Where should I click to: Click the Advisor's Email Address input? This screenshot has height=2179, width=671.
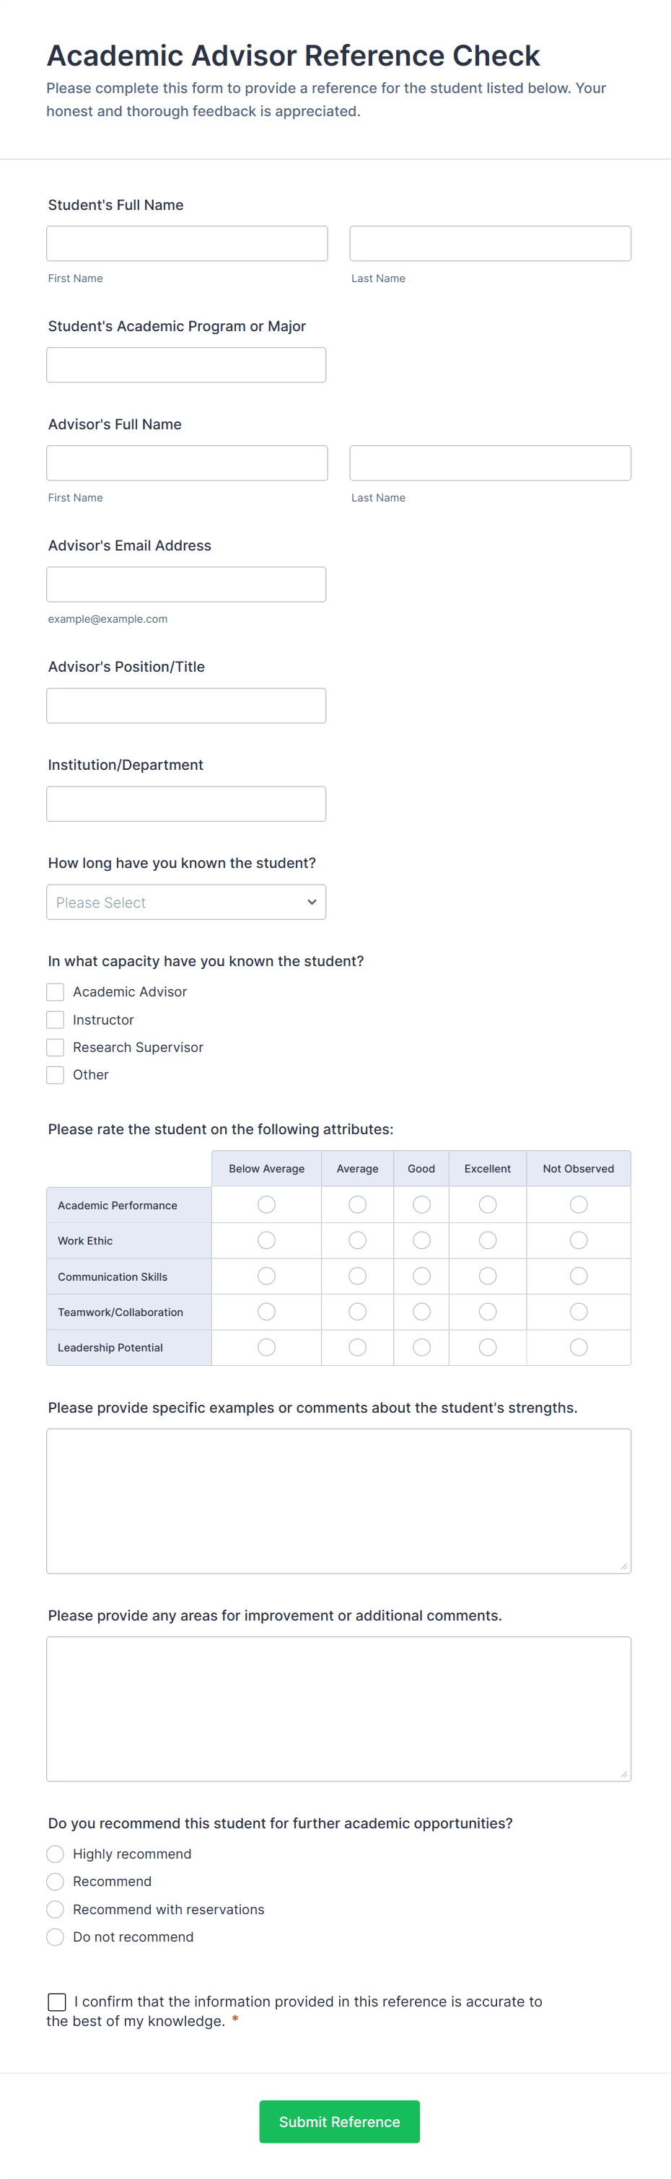point(186,584)
